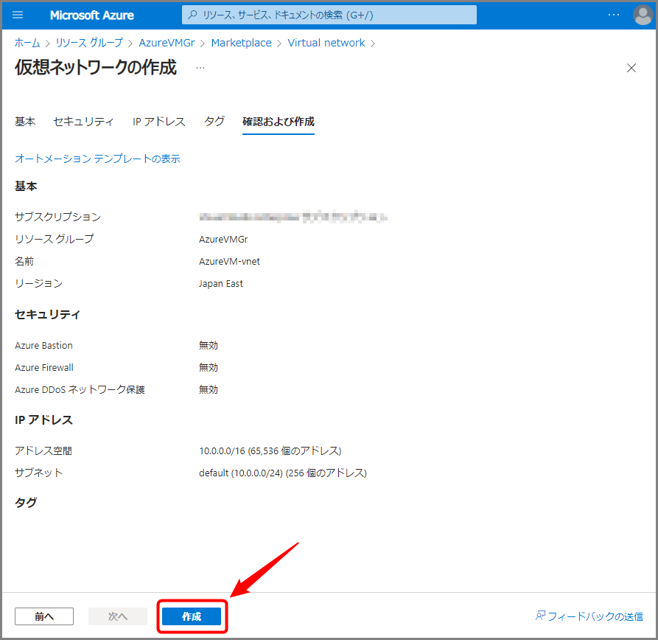Click the サブスクリプション label

58,217
